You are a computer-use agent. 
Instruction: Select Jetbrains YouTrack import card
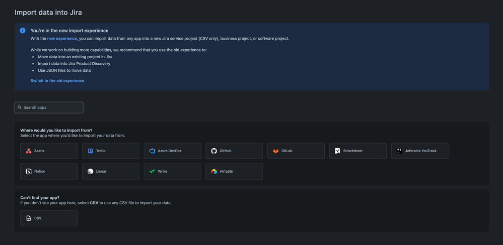pyautogui.click(x=420, y=151)
